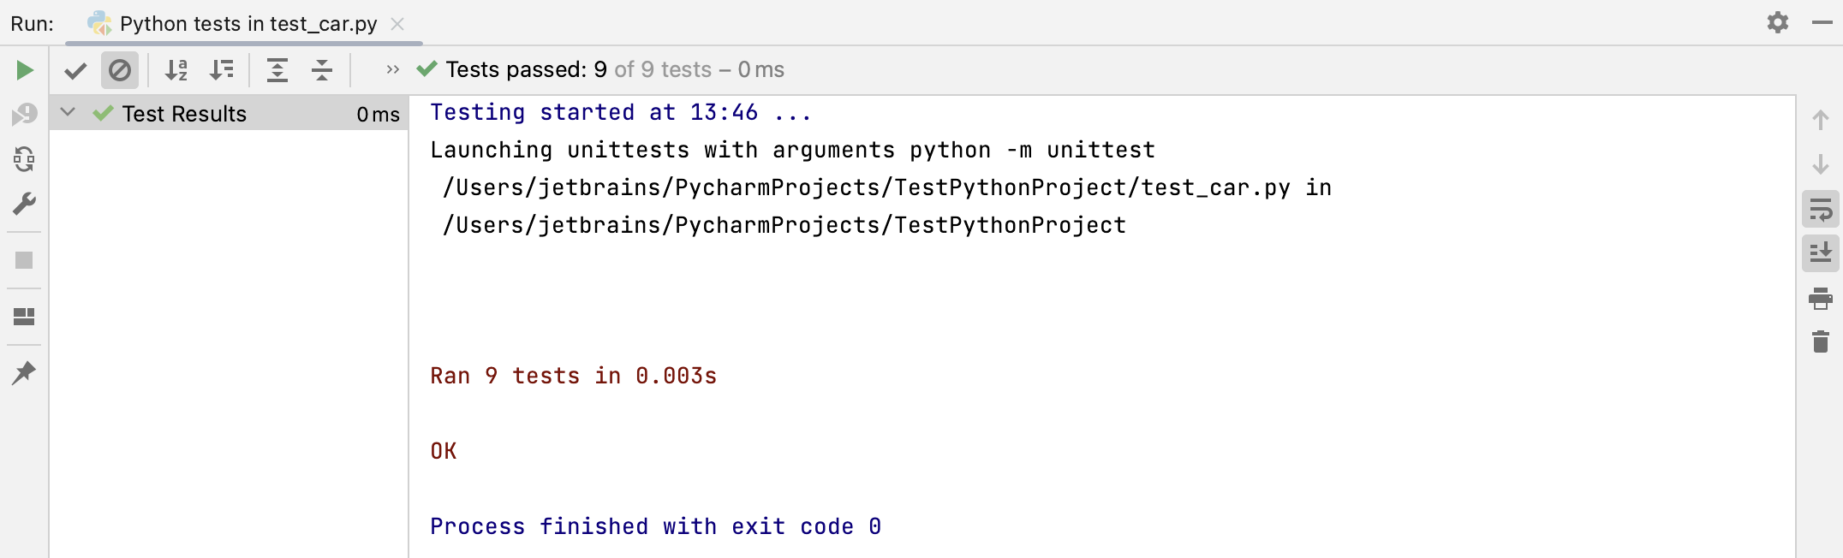Collapse all nodes in the test tree

[x=322, y=70]
